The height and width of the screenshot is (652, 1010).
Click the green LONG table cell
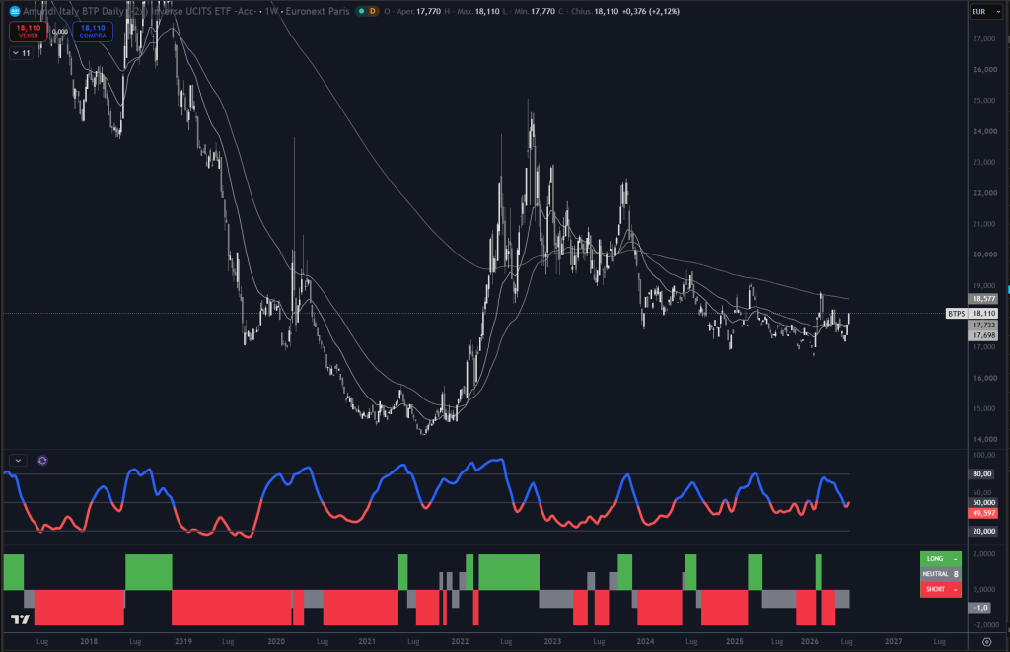tap(940, 558)
